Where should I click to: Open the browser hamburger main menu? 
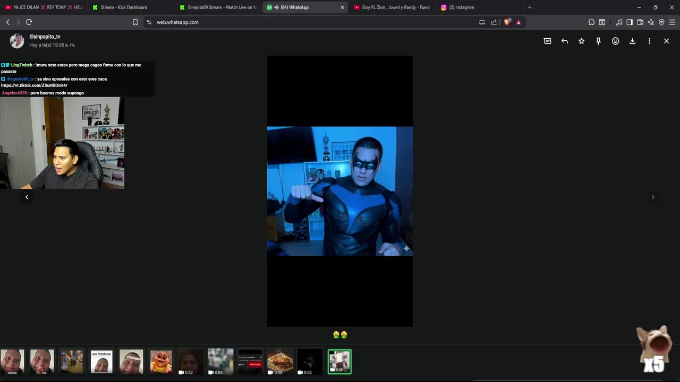(x=672, y=22)
